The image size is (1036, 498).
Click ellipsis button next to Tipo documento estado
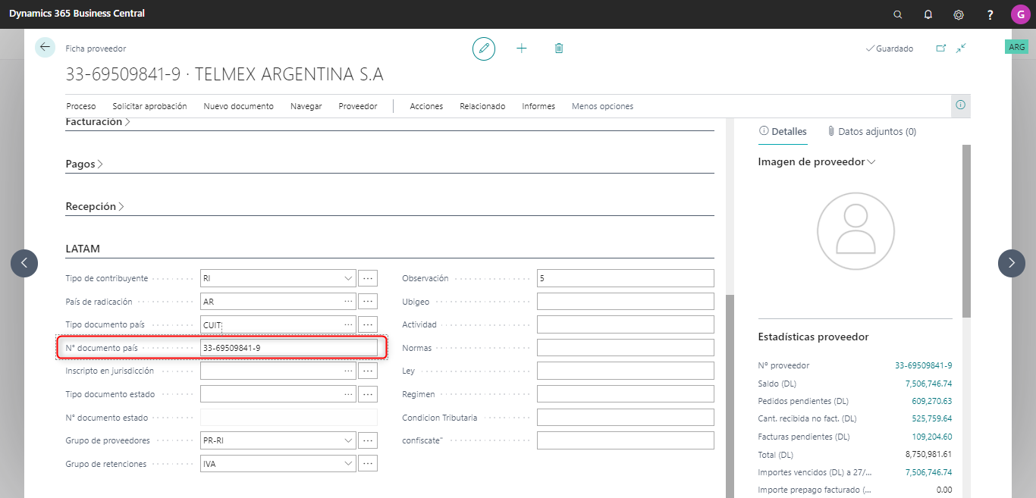tap(368, 394)
